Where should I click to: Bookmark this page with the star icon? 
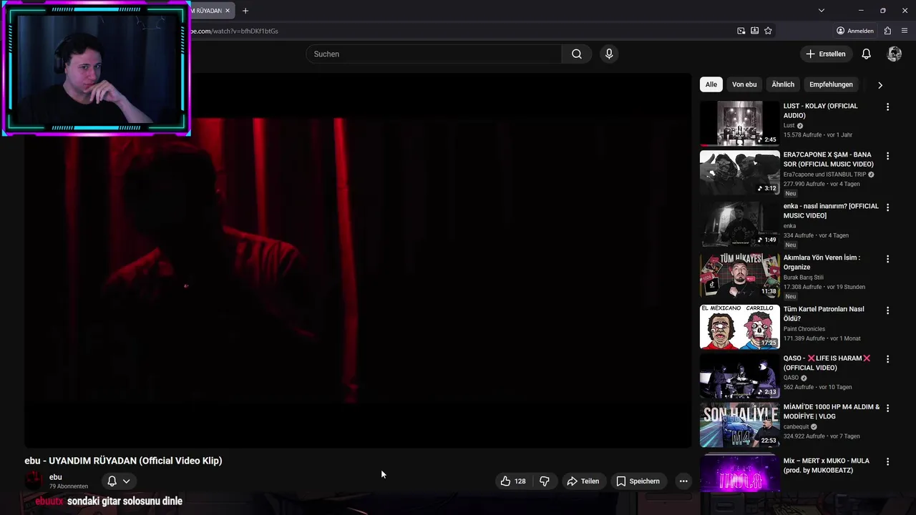point(768,31)
